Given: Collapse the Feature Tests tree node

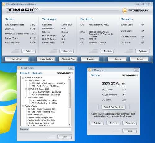Looking at the screenshot, I should (x=23, y=106).
